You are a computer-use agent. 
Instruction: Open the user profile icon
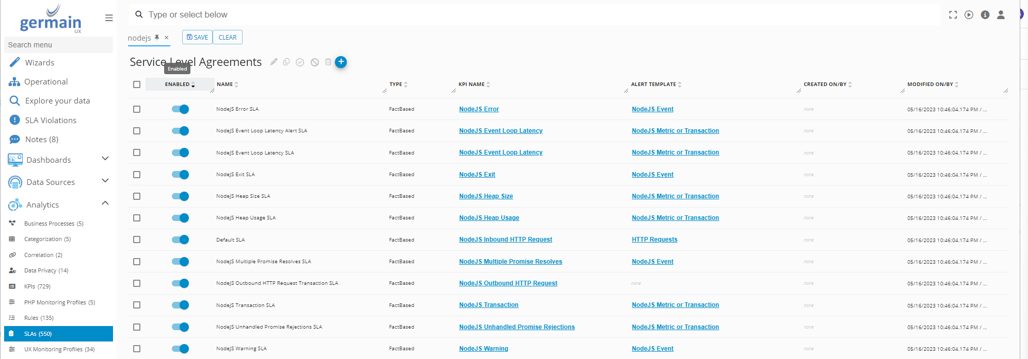tap(1001, 15)
